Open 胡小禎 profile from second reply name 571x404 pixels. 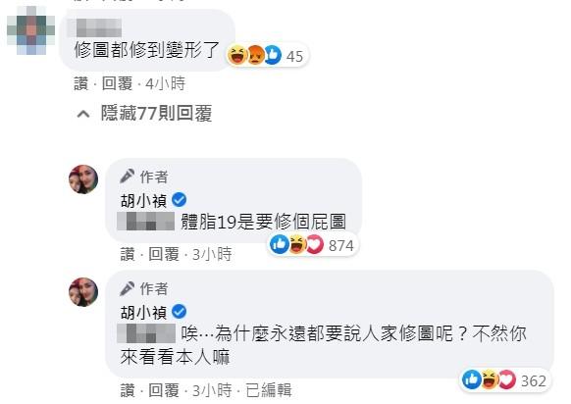(143, 312)
